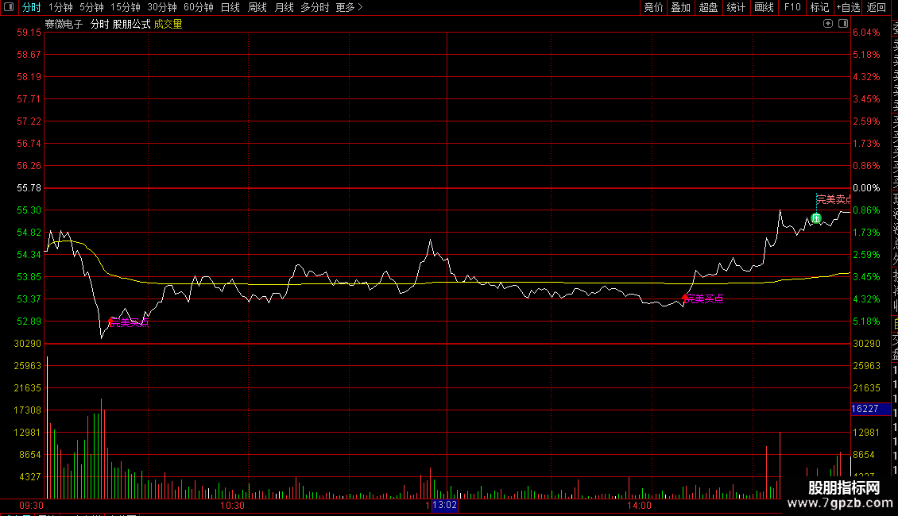Open the 15分钟 chart period
This screenshot has width=898, height=516.
[x=126, y=7]
